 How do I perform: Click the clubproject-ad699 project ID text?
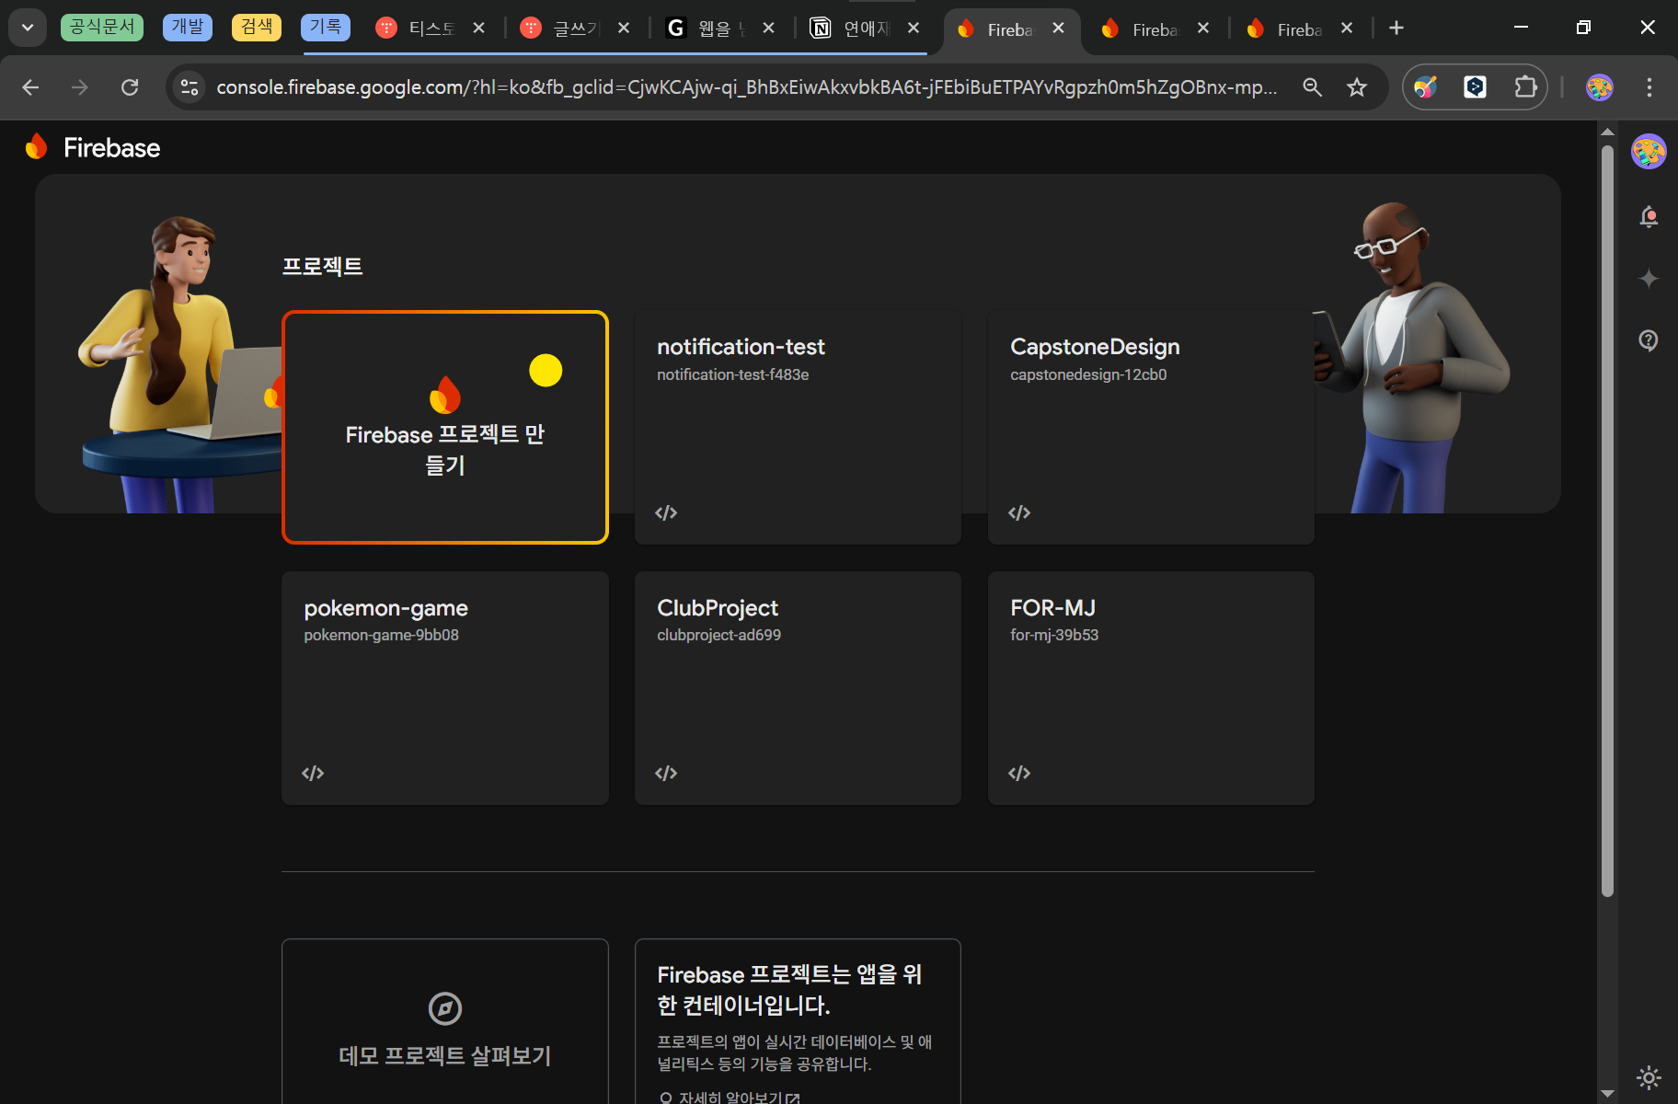[718, 635]
